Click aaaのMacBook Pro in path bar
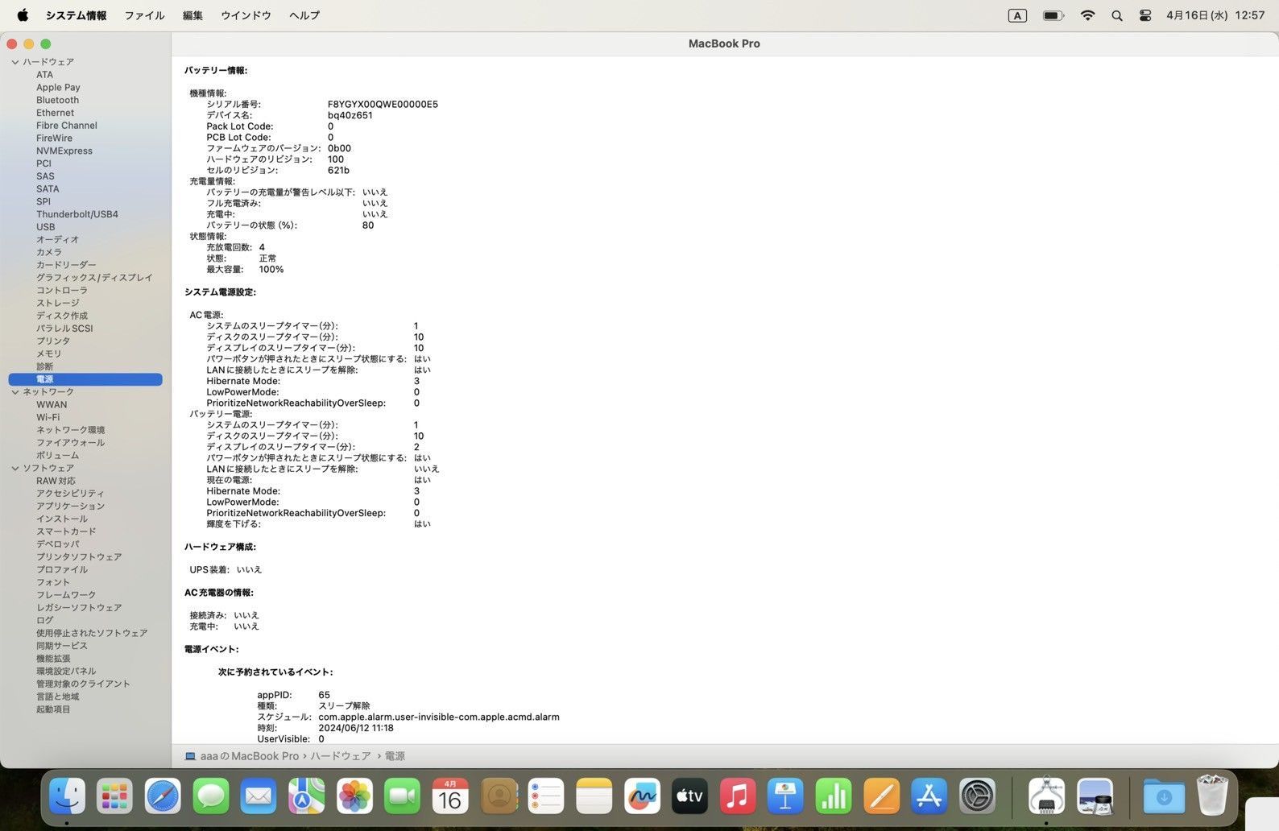Image resolution: width=1279 pixels, height=831 pixels. (x=242, y=756)
